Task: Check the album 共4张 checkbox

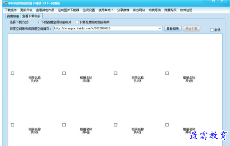Action: (167, 73)
